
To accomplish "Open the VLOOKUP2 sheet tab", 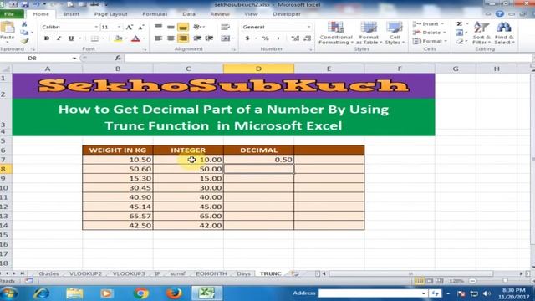I will click(85, 273).
